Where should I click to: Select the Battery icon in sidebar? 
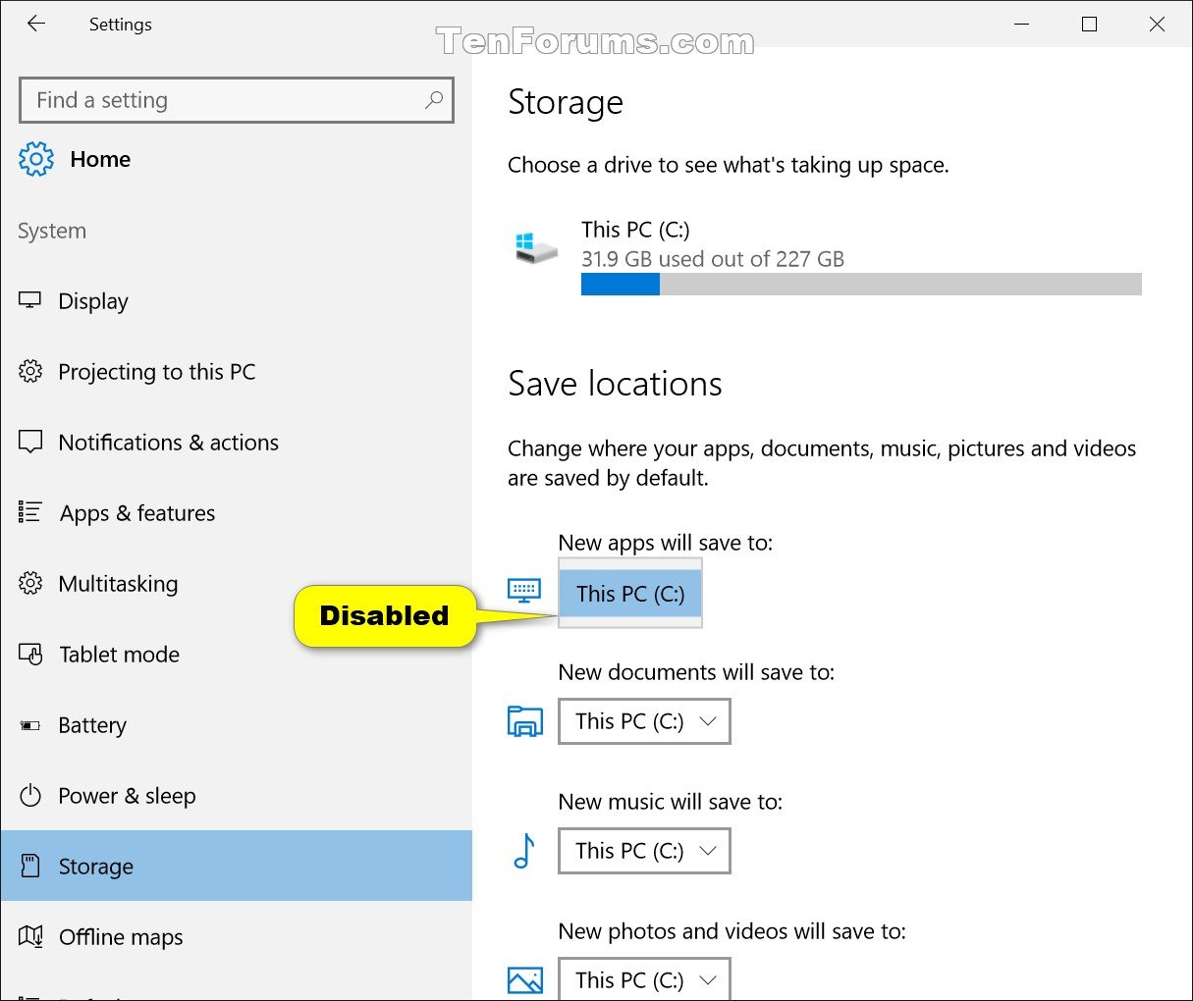tap(30, 724)
